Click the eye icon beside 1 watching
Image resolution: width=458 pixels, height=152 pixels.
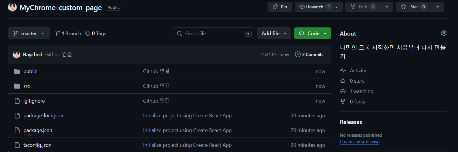coord(343,91)
